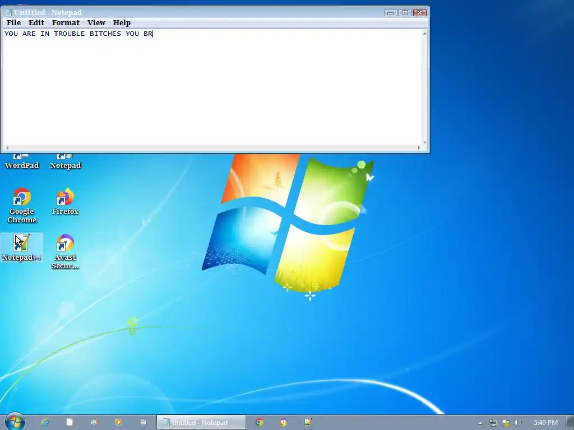Select the Google Chrome desktop icon
This screenshot has height=430, width=574.
22,205
